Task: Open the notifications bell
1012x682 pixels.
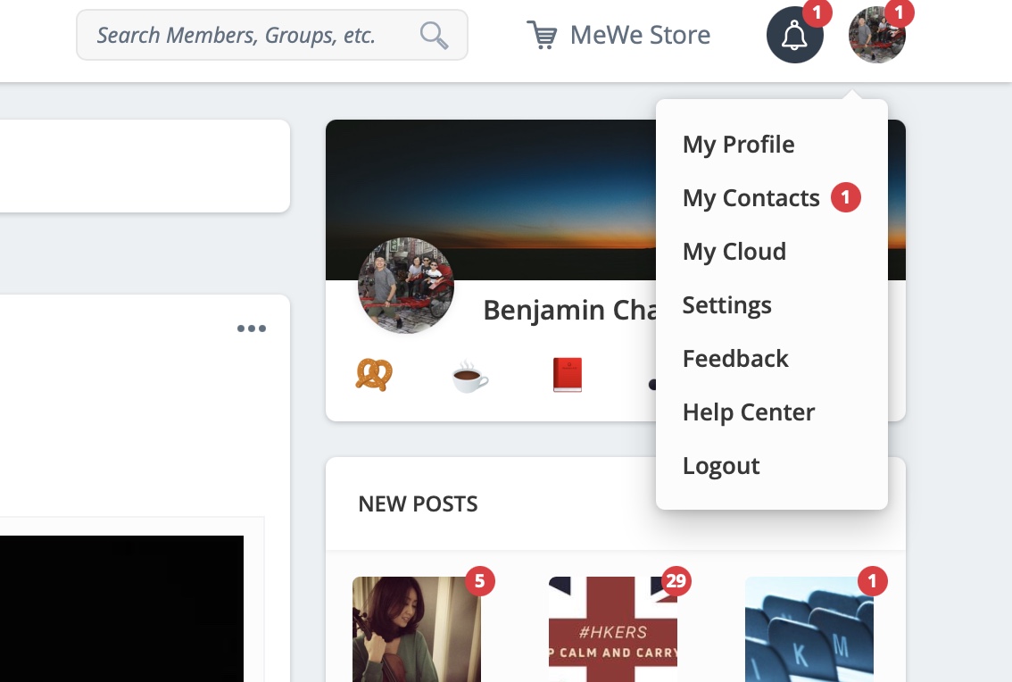Action: [794, 35]
